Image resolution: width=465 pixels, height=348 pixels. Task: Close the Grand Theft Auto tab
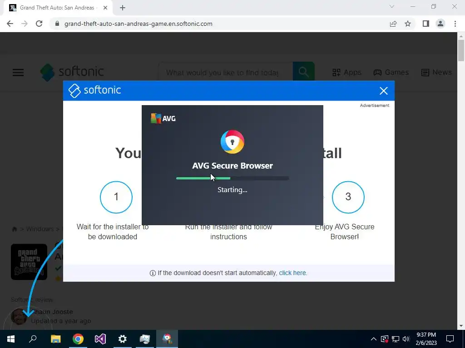point(105,8)
